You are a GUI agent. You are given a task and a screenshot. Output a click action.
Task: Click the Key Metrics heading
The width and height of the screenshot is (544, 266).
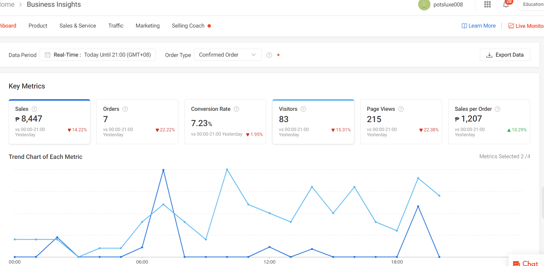pos(27,86)
